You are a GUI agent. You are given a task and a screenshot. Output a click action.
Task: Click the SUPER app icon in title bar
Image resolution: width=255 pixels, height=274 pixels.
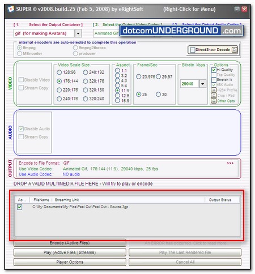pyautogui.click(x=11, y=9)
